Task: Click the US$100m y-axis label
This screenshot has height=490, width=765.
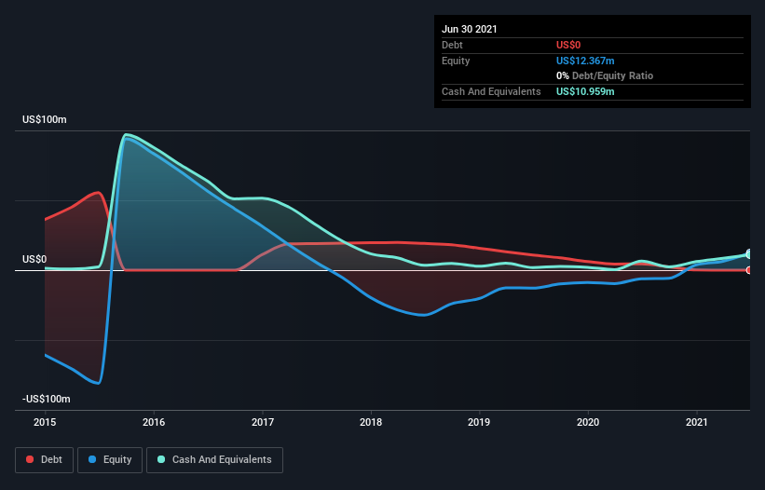Action: 45,120
